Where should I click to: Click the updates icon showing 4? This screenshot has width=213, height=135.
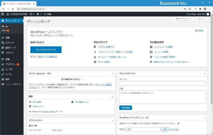31,14
